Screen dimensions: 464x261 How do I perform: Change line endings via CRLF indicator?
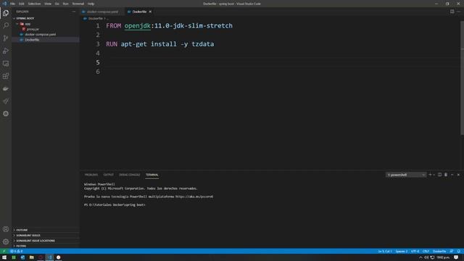coord(426,252)
